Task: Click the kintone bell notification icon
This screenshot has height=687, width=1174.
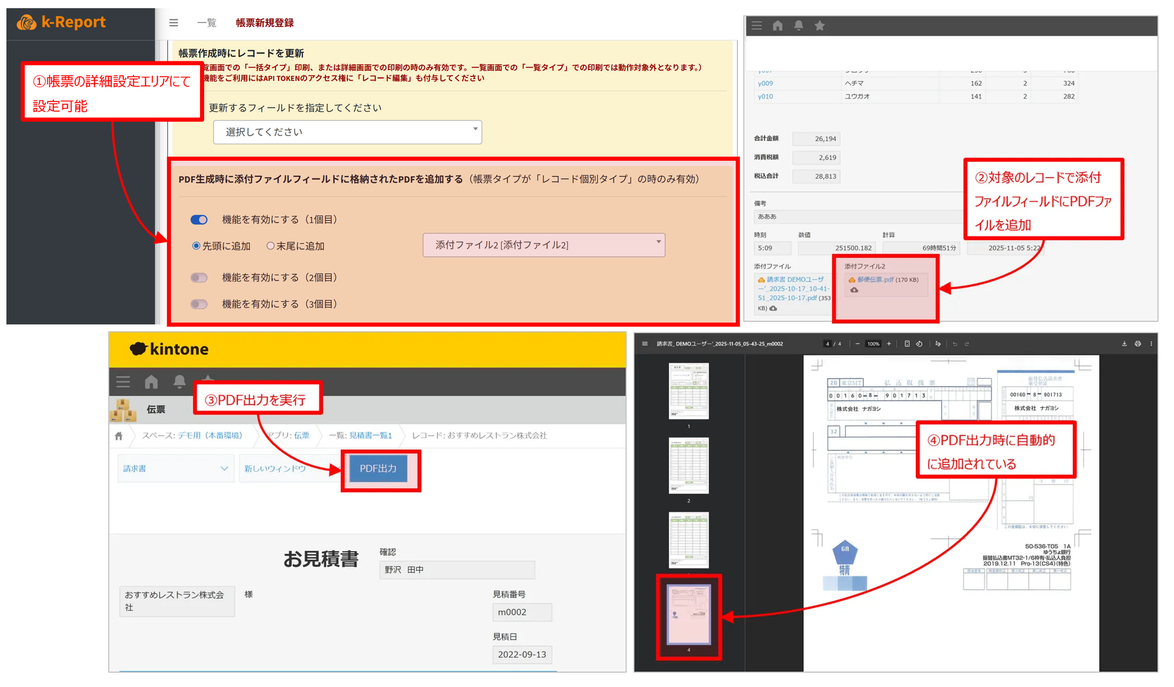Action: pos(179,382)
